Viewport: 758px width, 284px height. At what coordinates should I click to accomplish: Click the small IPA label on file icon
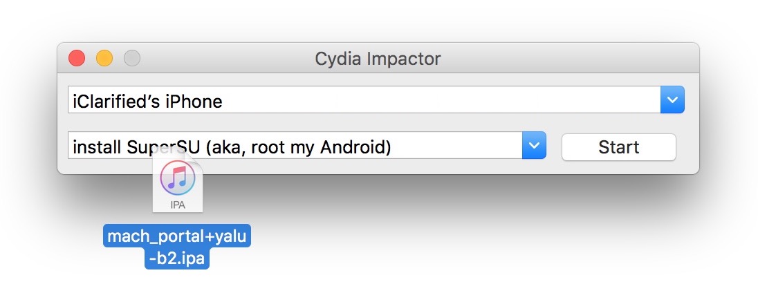pos(178,205)
